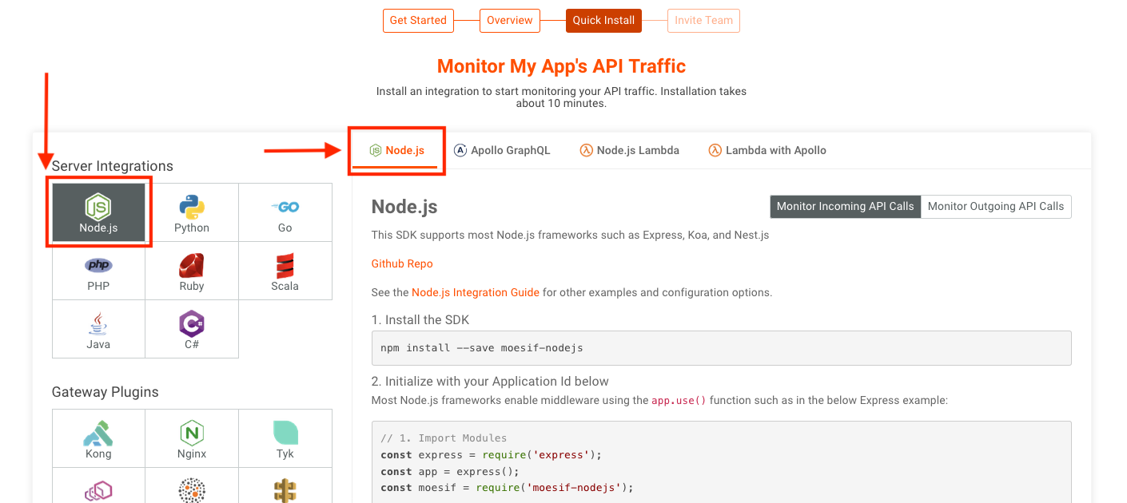Enable Monitor Incoming API Calls

(845, 206)
